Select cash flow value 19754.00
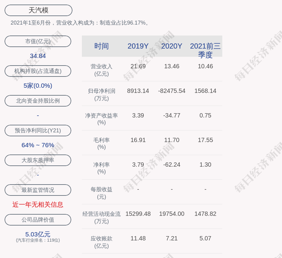This screenshot has height=258, width=282. pos(172,214)
